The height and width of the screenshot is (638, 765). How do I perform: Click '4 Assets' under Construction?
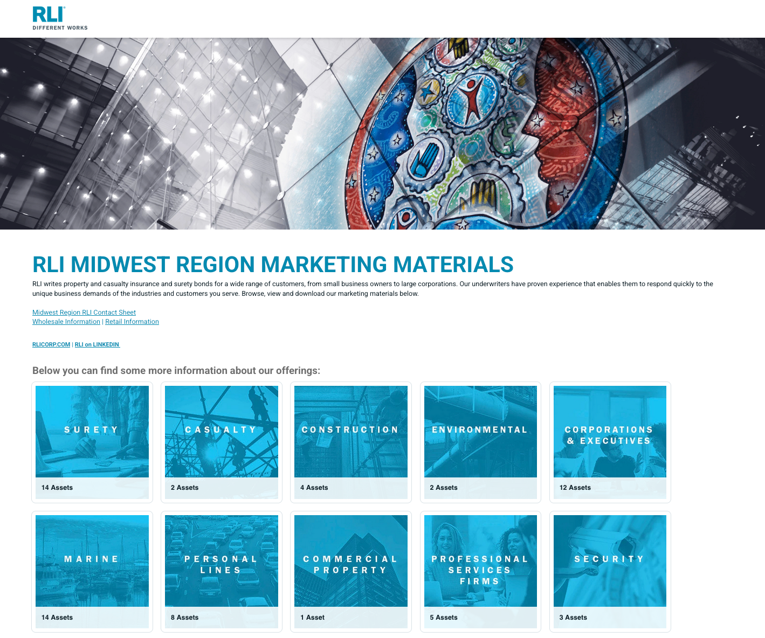[x=314, y=488]
